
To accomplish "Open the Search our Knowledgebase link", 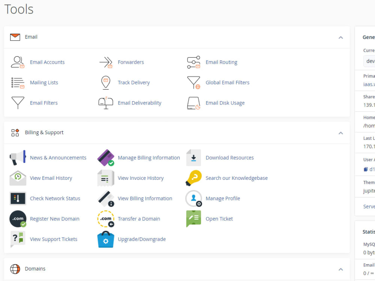I will pyautogui.click(x=237, y=178).
